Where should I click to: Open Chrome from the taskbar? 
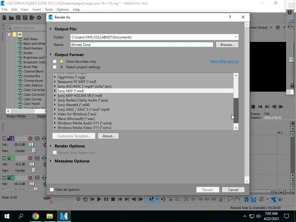point(36,216)
